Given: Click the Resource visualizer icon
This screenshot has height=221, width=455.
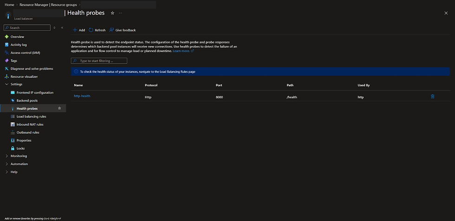Looking at the screenshot, I should pyautogui.click(x=6, y=76).
